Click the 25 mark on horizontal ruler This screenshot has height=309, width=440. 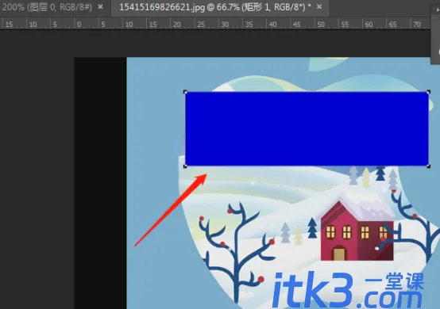201,25
